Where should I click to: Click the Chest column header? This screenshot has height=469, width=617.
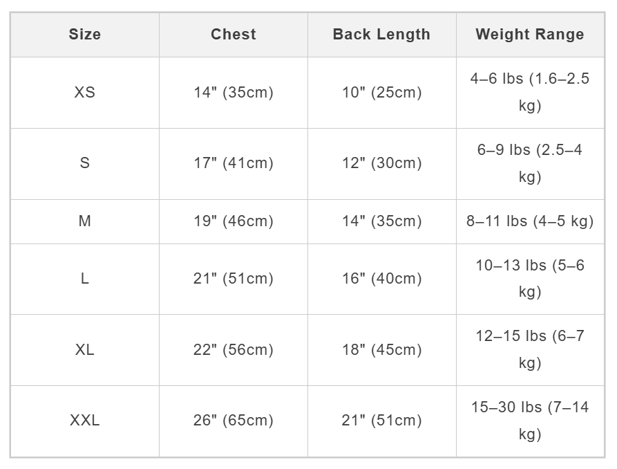234,35
